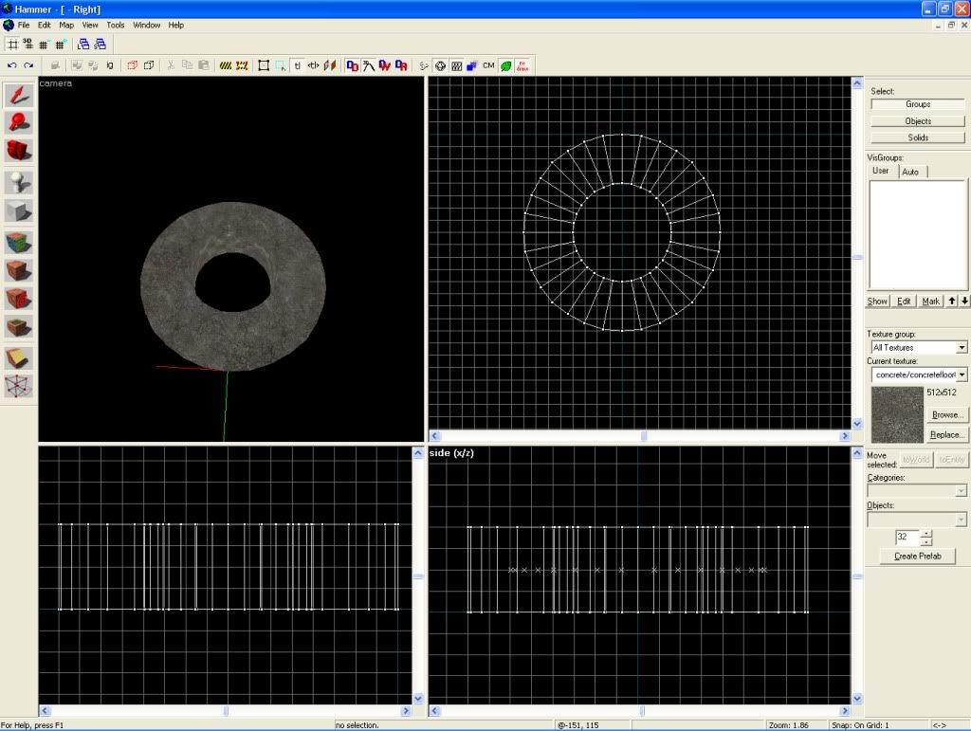Click the Carve with selection icon
This screenshot has height=731, width=971.
[x=131, y=65]
